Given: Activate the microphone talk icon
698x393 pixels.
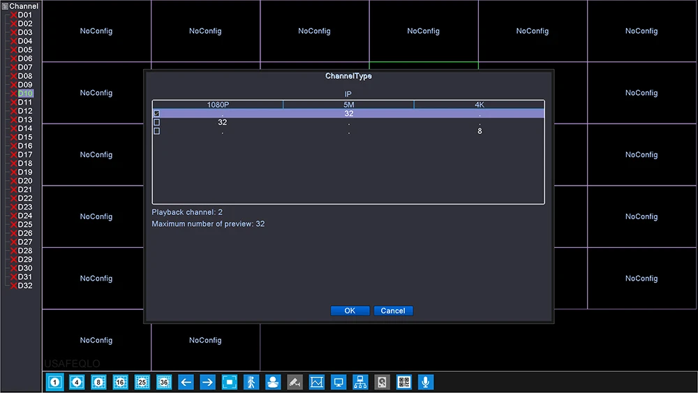Looking at the screenshot, I should coord(426,382).
